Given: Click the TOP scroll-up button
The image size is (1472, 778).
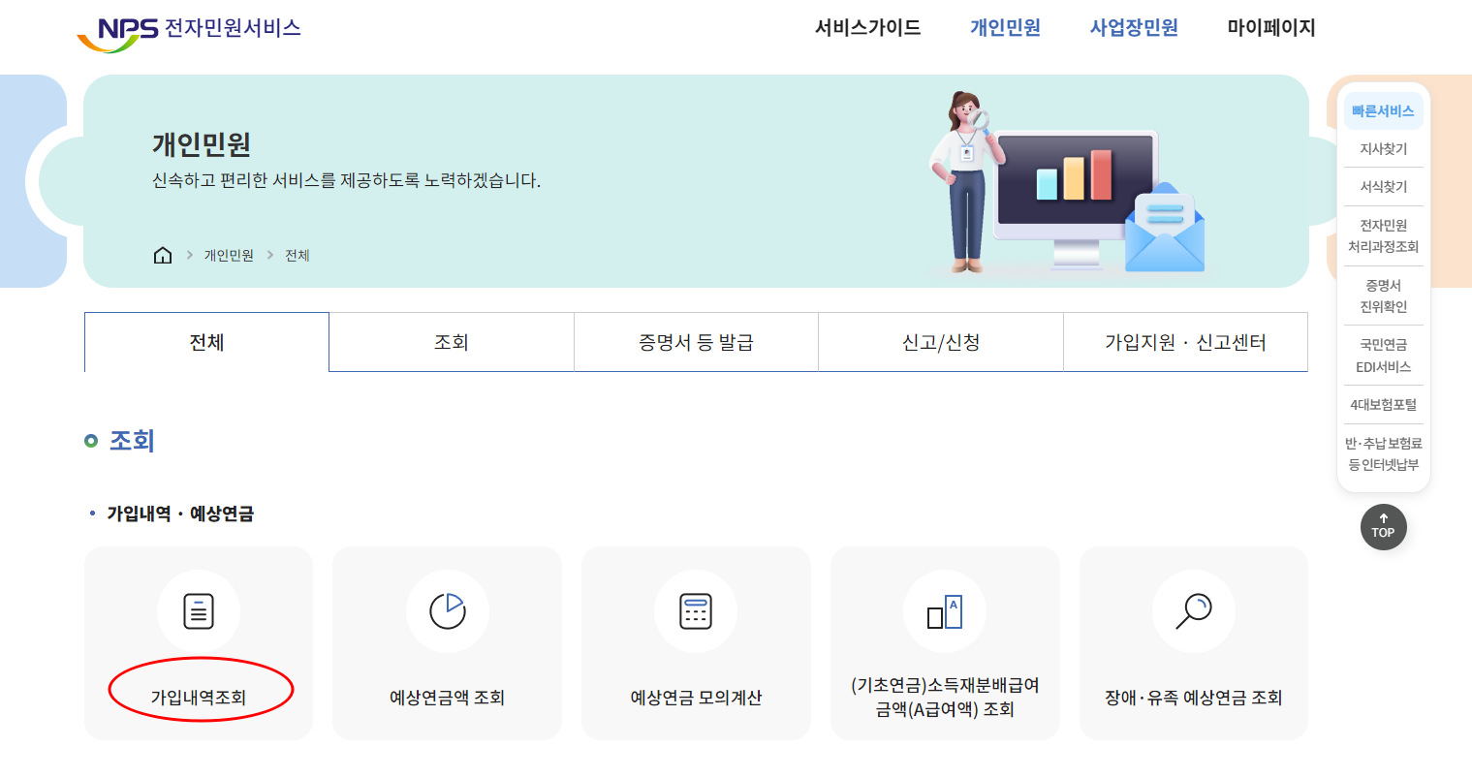Looking at the screenshot, I should coord(1383,527).
